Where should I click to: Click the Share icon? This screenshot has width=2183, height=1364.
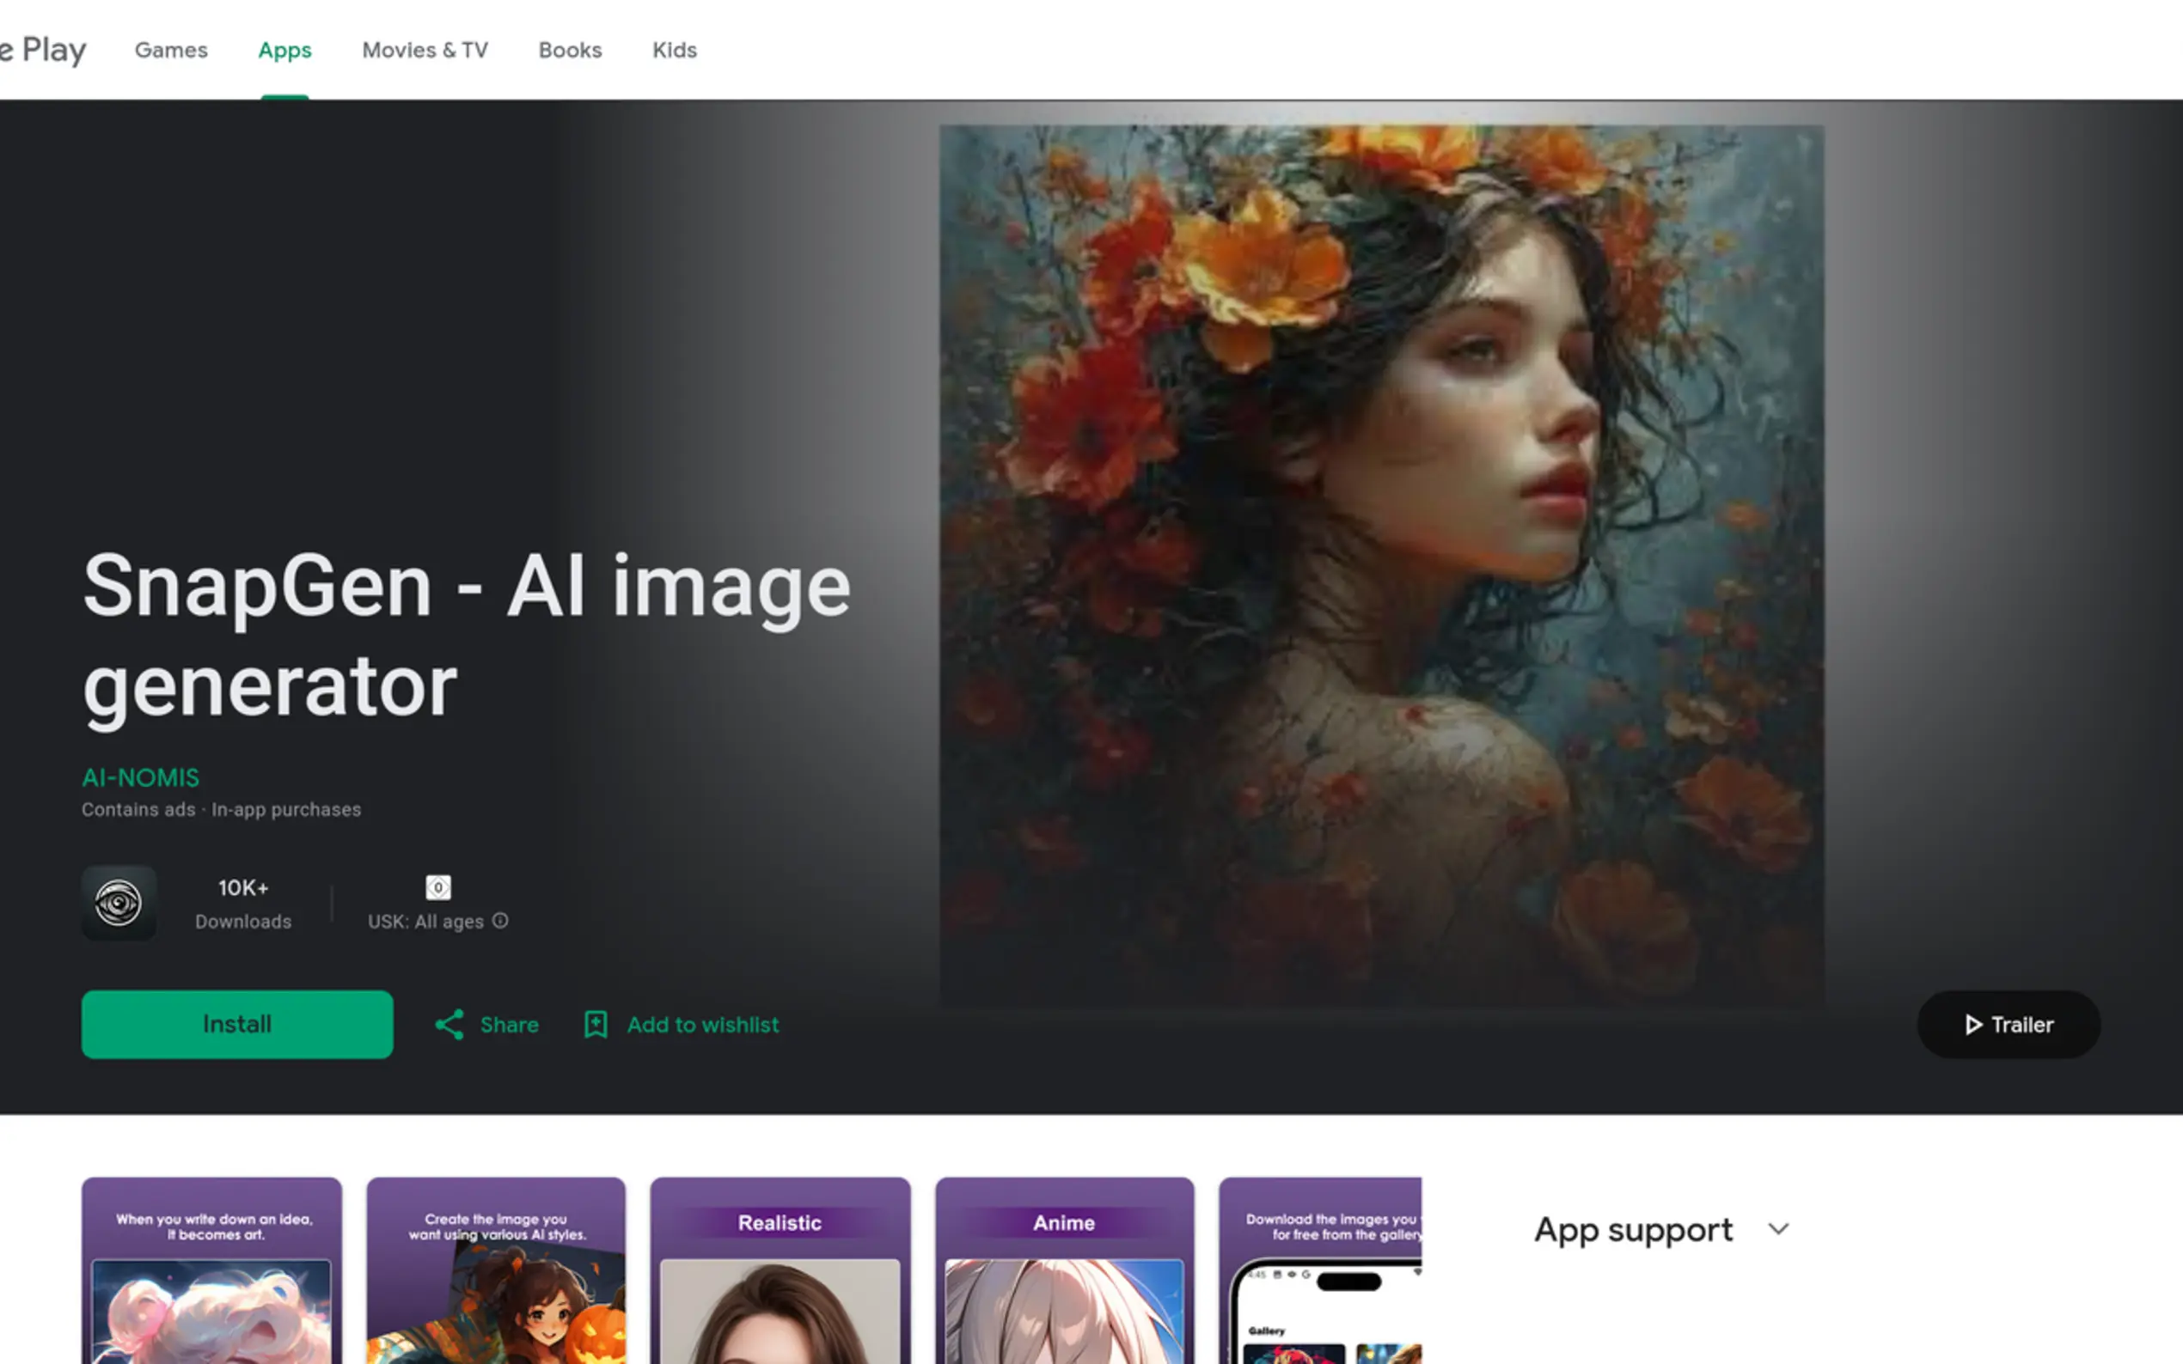452,1025
